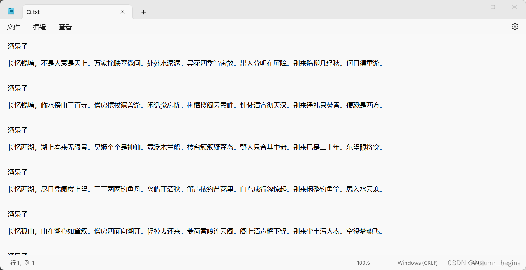Click the 行 1，列 1 cursor position indicator
Viewport: 526px width, 270px height.
pyautogui.click(x=23, y=263)
